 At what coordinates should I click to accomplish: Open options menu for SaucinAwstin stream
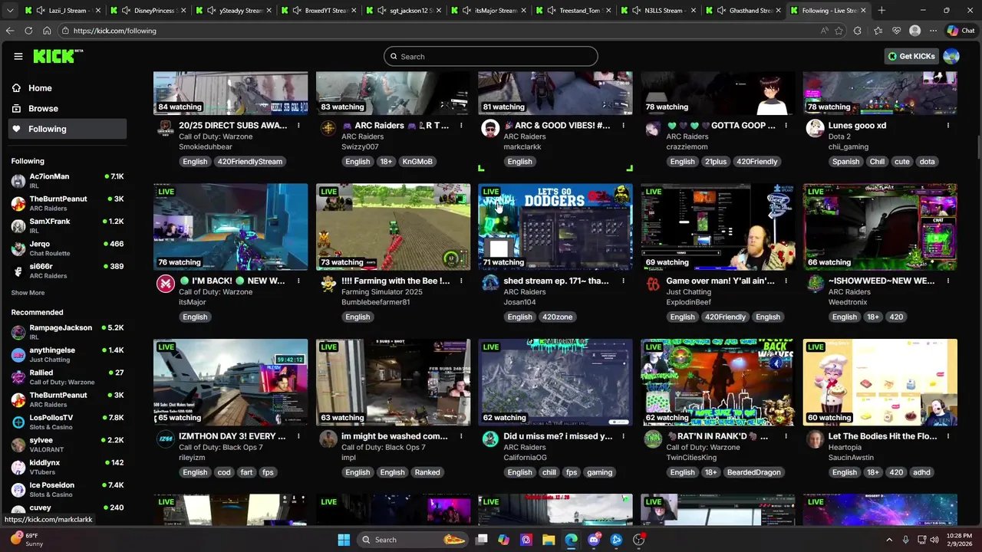(x=948, y=436)
